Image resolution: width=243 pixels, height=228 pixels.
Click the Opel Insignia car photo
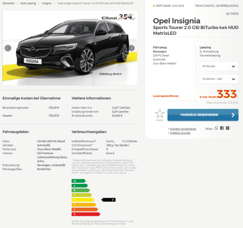point(70,48)
